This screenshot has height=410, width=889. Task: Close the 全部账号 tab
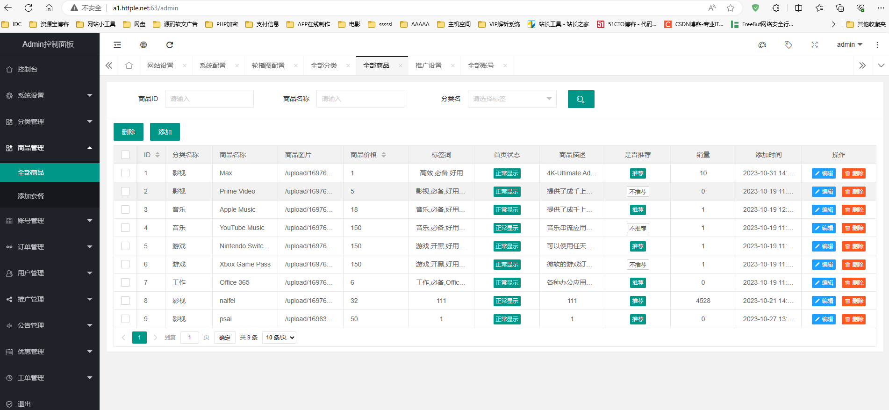(505, 65)
